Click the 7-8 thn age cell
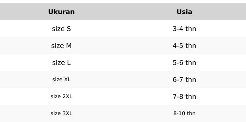Image resolution: width=246 pixels, height=122 pixels. pos(184,97)
